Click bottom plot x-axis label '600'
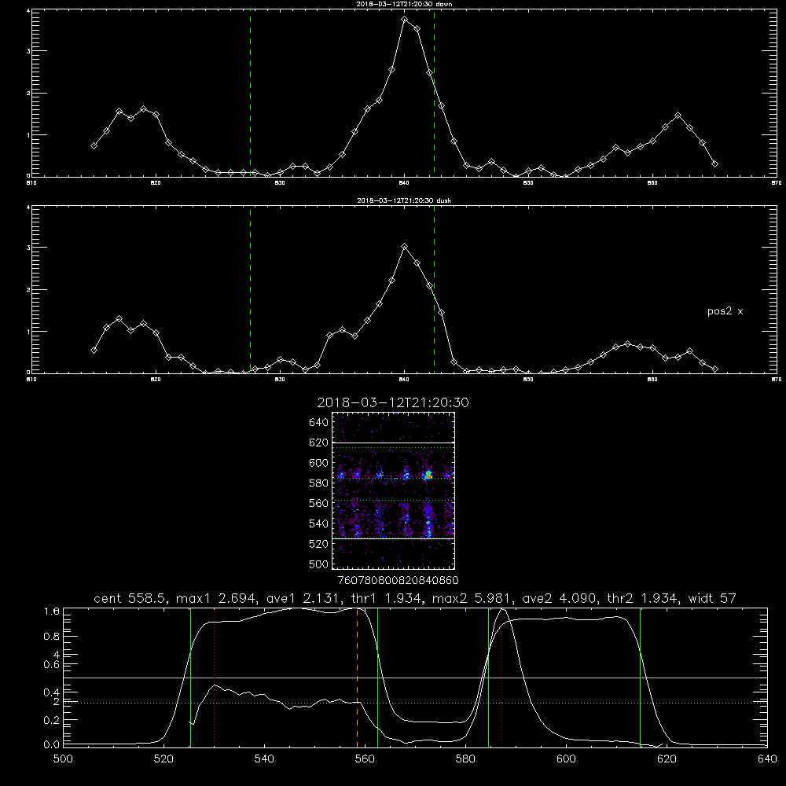 [567, 759]
